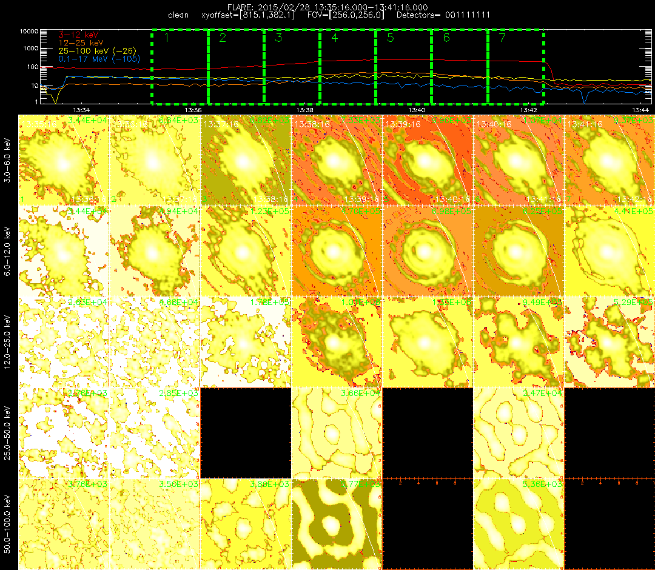655x570 pixels.
Task: Open the 25.0-50.0 keV image for interval 6
Action: click(519, 433)
